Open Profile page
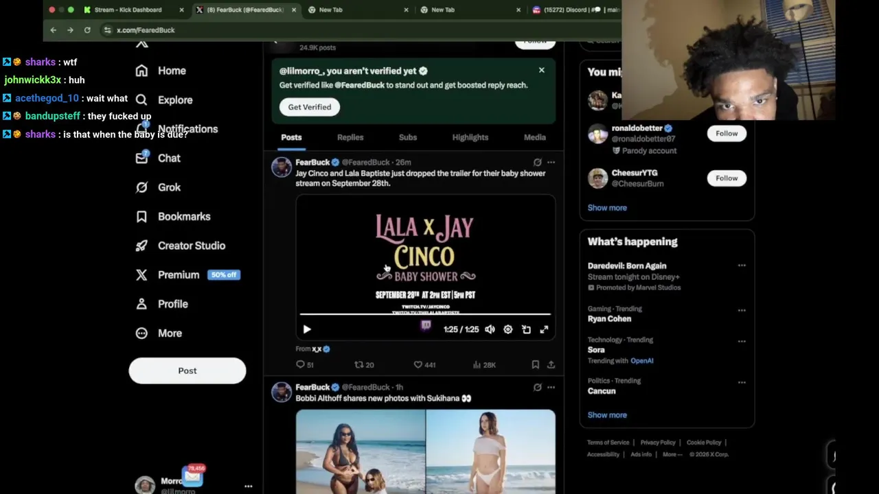Viewport: 879px width, 494px height. click(x=162, y=304)
